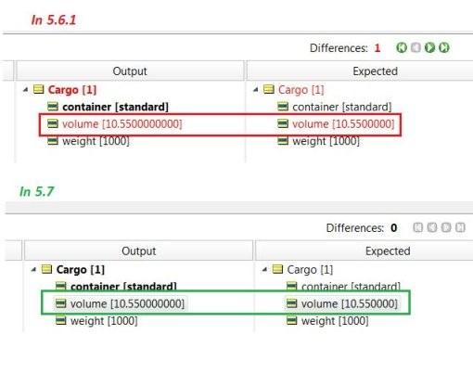This screenshot has width=473, height=373.
Task: Jump to last difference green icon
Action: 444,47
